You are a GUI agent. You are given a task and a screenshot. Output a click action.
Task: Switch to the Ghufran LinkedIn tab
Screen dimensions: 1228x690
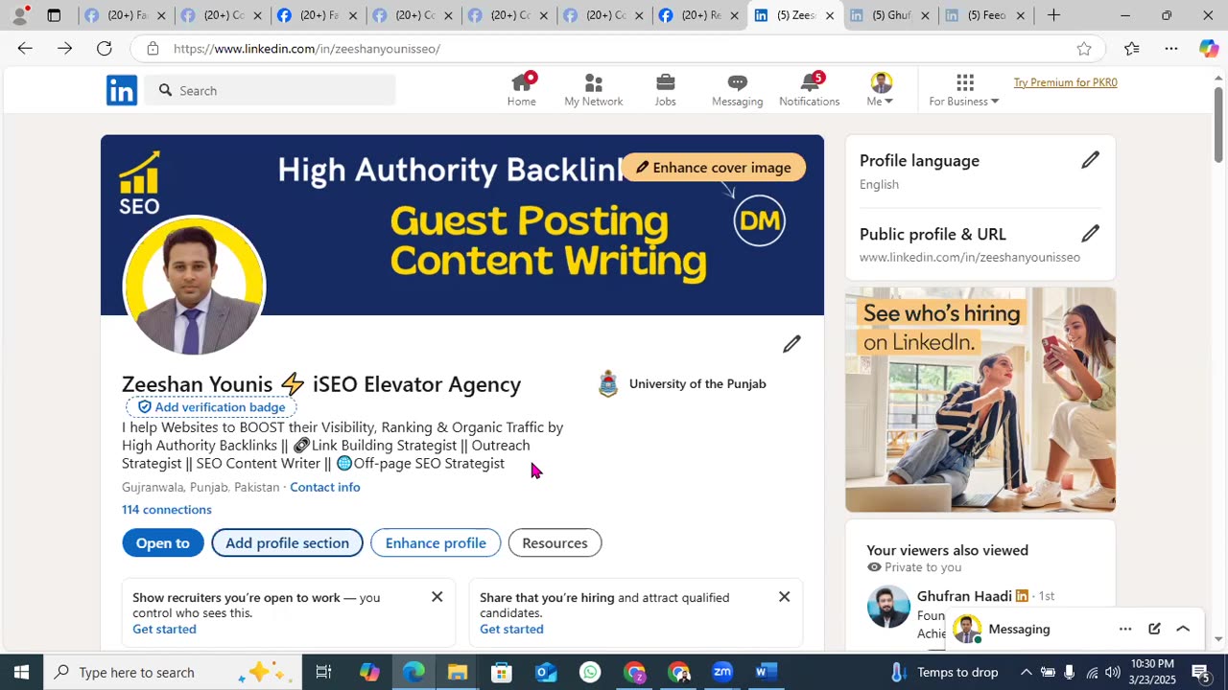tap(891, 15)
